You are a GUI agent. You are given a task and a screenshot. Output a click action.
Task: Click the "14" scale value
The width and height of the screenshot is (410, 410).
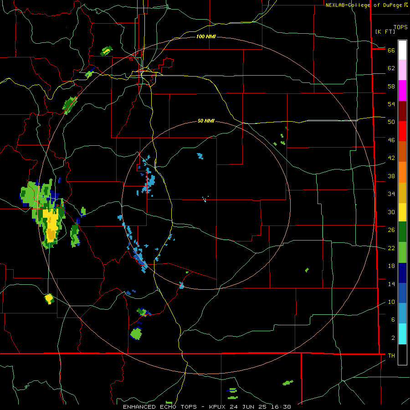point(391,284)
